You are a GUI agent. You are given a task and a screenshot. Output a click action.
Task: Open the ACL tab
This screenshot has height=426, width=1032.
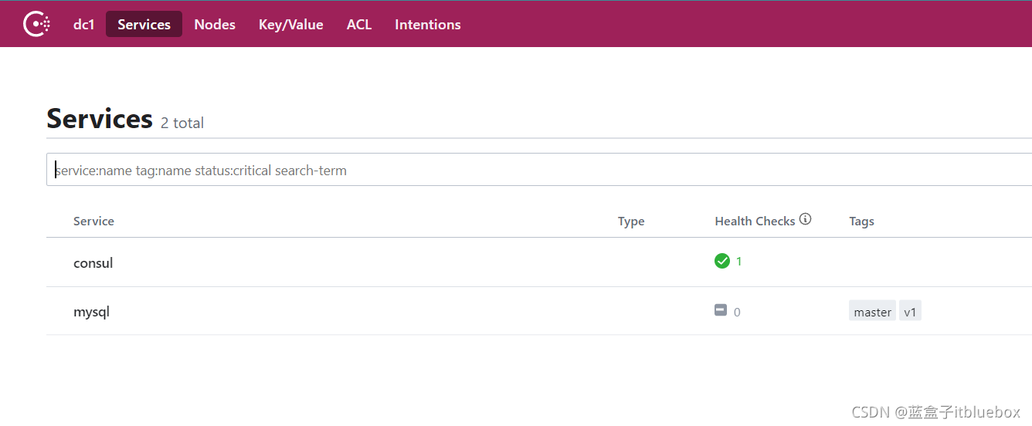(x=359, y=25)
